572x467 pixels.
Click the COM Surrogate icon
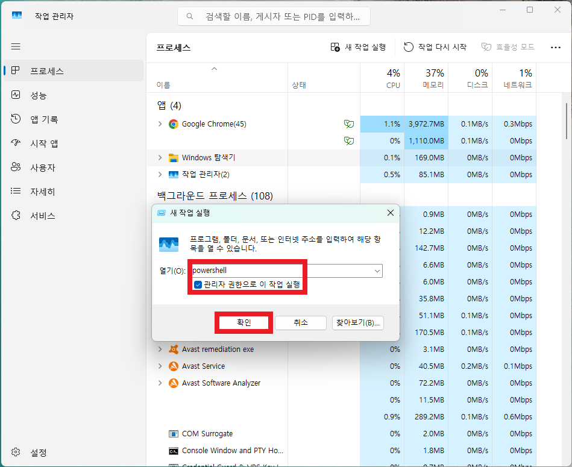[x=173, y=434]
